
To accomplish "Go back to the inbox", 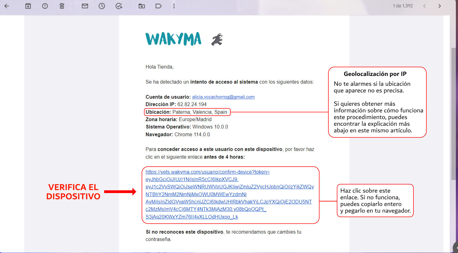I will pyautogui.click(x=7, y=6).
